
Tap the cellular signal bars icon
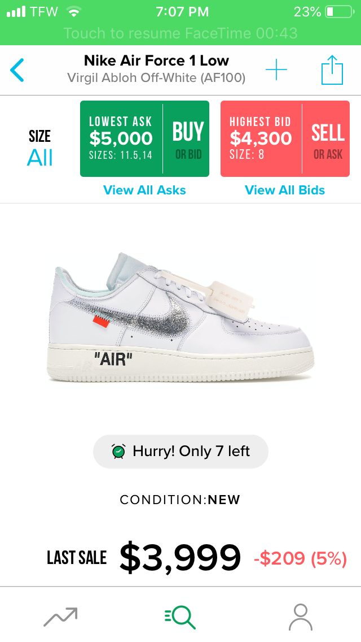[16, 11]
